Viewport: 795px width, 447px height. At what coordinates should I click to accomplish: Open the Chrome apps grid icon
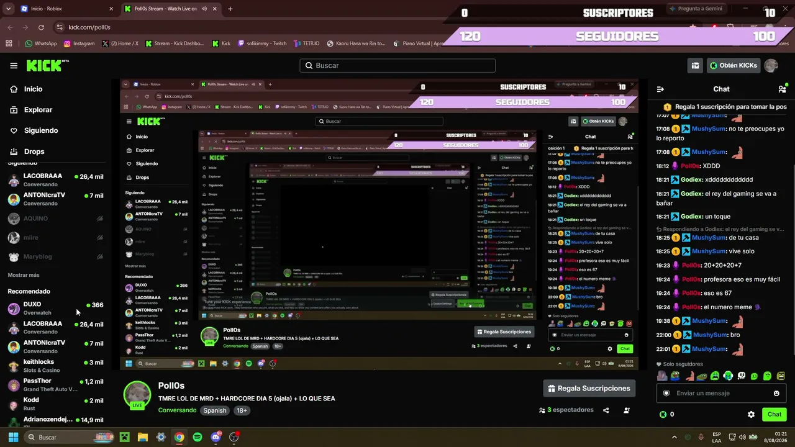coord(9,43)
